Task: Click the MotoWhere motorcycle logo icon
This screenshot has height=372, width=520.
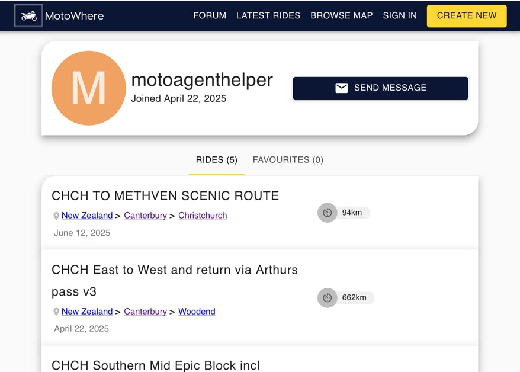Action: (28, 15)
